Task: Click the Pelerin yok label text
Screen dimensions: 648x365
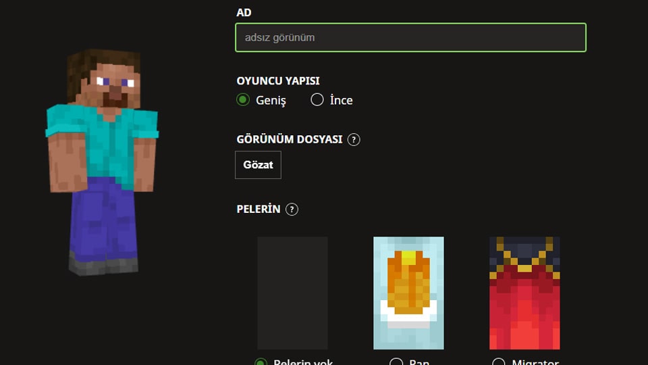Action: point(303,362)
